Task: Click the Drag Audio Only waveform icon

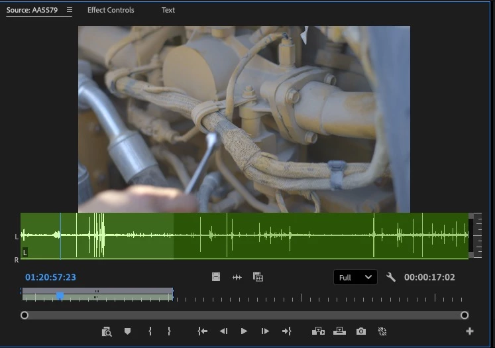Action: (x=237, y=277)
